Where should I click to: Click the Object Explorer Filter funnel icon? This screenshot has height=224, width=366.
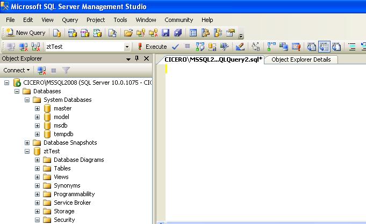pos(66,70)
